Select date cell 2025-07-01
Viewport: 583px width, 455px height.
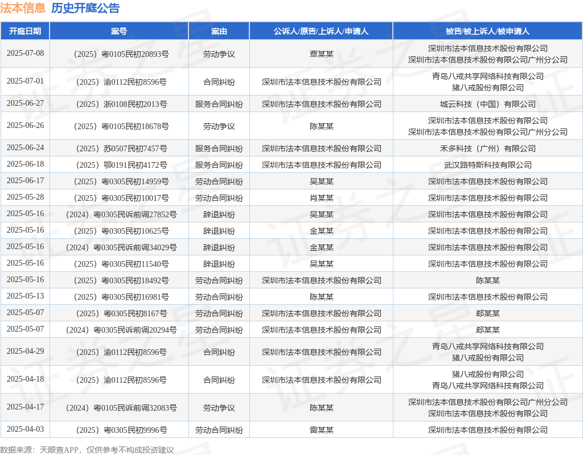(25, 81)
